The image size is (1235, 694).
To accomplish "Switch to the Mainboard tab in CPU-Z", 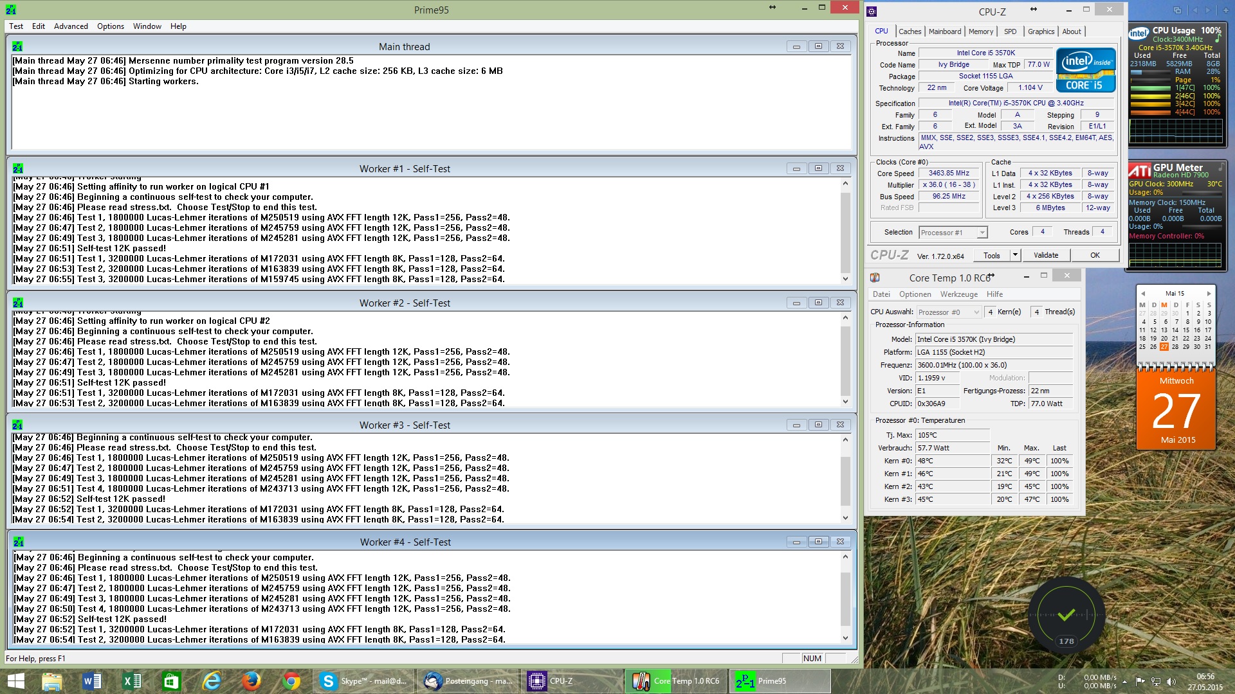I will (944, 31).
